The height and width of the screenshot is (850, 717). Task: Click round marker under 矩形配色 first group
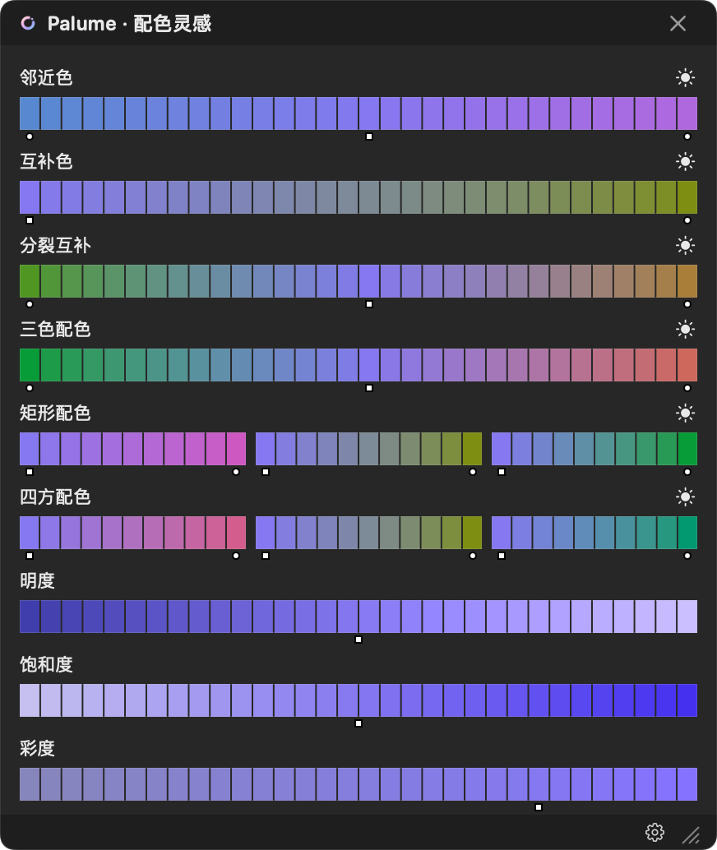(x=236, y=472)
